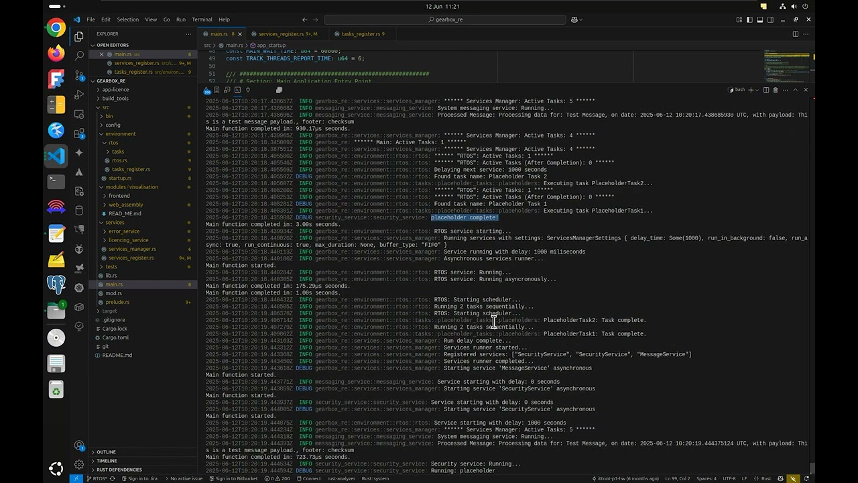Split the editor right
The height and width of the screenshot is (483, 858).
796,34
